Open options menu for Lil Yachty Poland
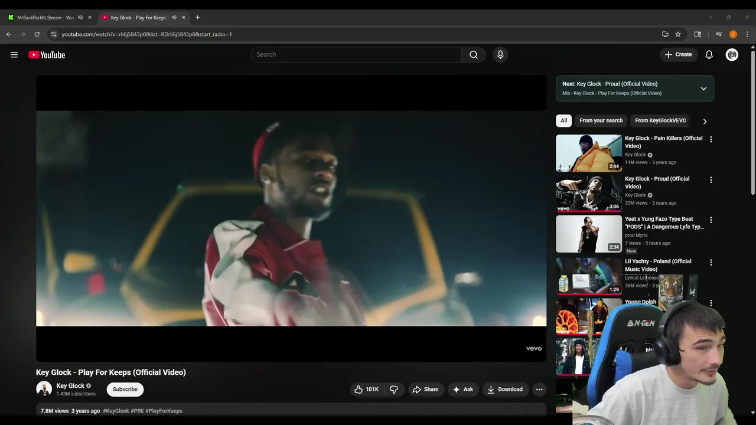The width and height of the screenshot is (756, 425). pyautogui.click(x=711, y=262)
